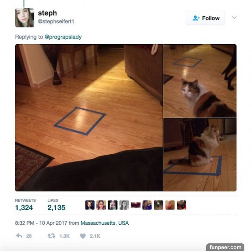The width and height of the screenshot is (252, 251).
Task: Follow the steph account
Action: 205,18
